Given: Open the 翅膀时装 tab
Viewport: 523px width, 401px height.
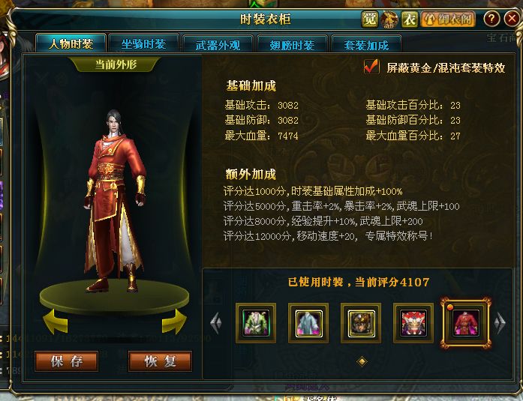Looking at the screenshot, I should pyautogui.click(x=292, y=45).
